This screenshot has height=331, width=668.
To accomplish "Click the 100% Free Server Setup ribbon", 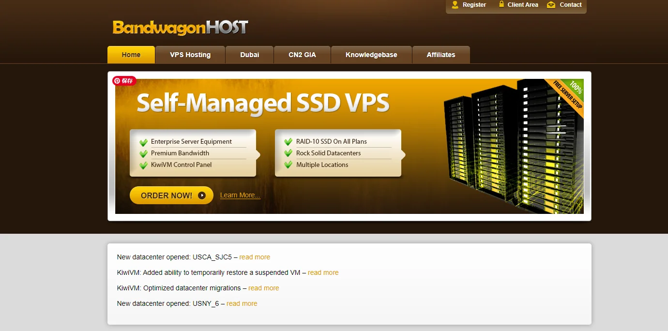I will [567, 96].
